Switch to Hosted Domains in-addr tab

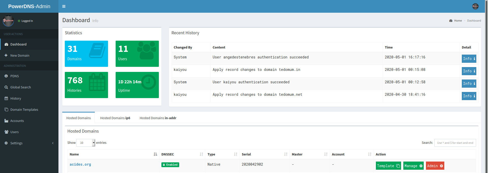tap(158, 118)
